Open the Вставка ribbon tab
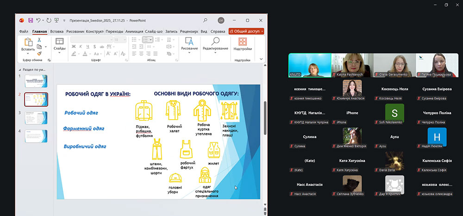463x216 pixels. (57, 32)
